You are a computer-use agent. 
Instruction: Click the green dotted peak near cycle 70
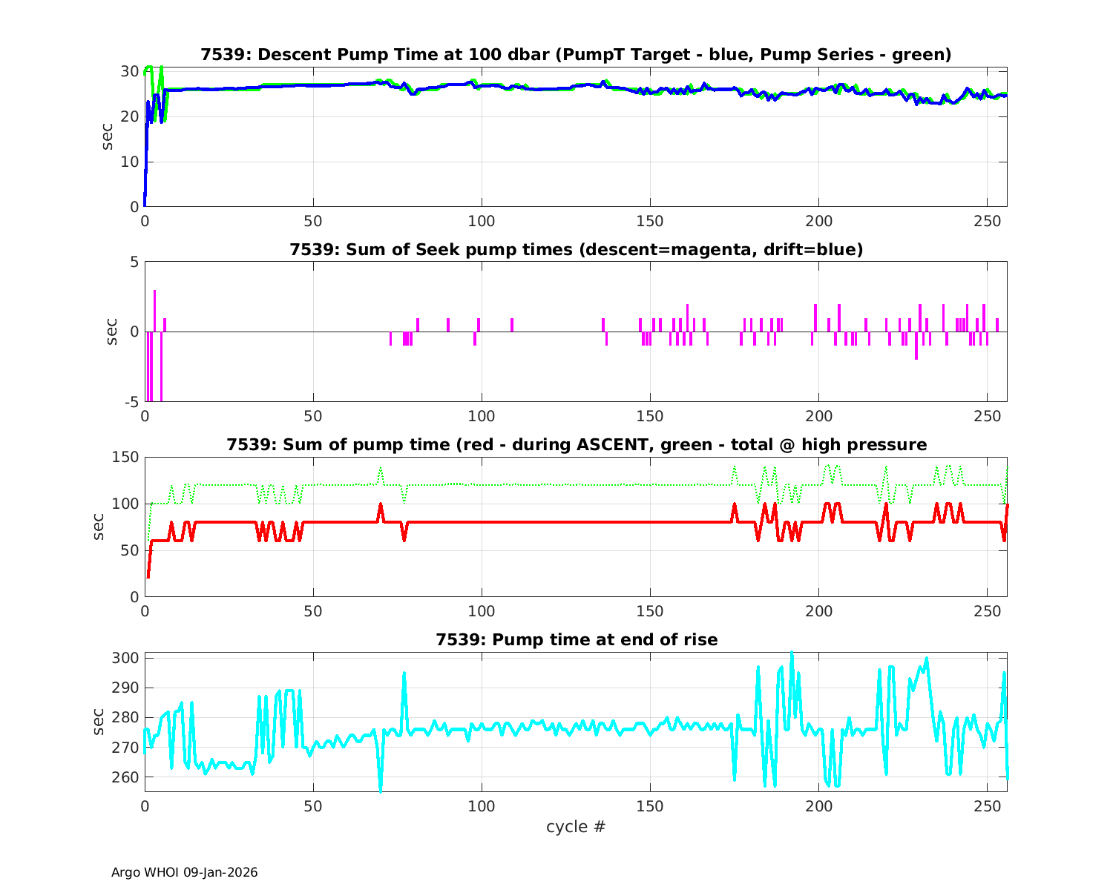[381, 469]
